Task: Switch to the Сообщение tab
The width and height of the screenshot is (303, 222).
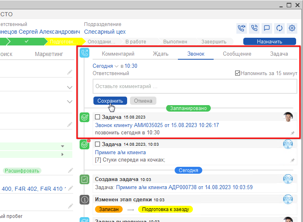Action: (x=237, y=54)
